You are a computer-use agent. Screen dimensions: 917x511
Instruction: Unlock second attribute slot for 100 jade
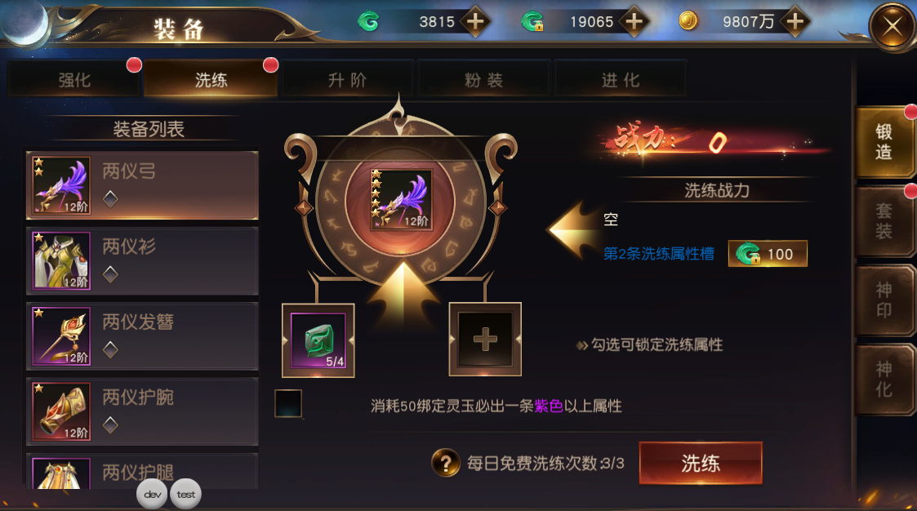[x=768, y=254]
